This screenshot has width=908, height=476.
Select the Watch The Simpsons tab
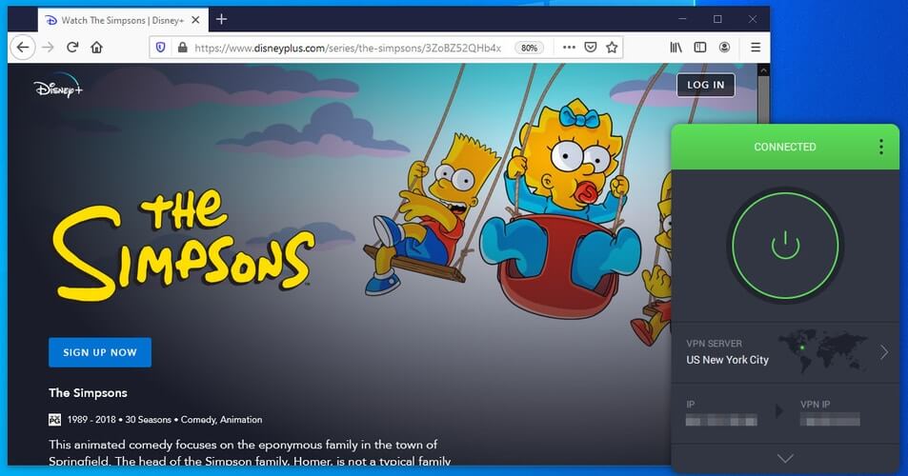click(x=123, y=20)
